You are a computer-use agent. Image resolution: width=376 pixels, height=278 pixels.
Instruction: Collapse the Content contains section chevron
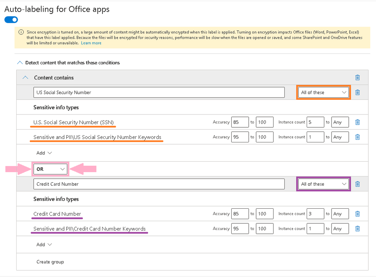pos(25,78)
